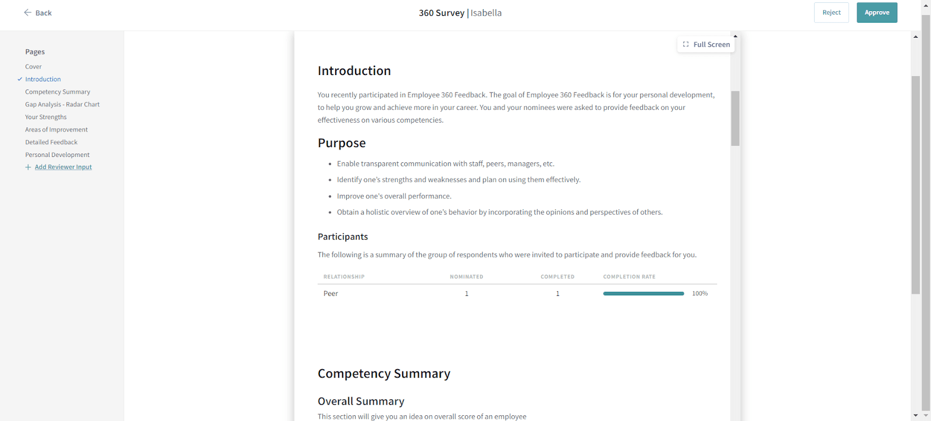The image size is (931, 421).
Task: Go to the Cover page
Action: [33, 67]
